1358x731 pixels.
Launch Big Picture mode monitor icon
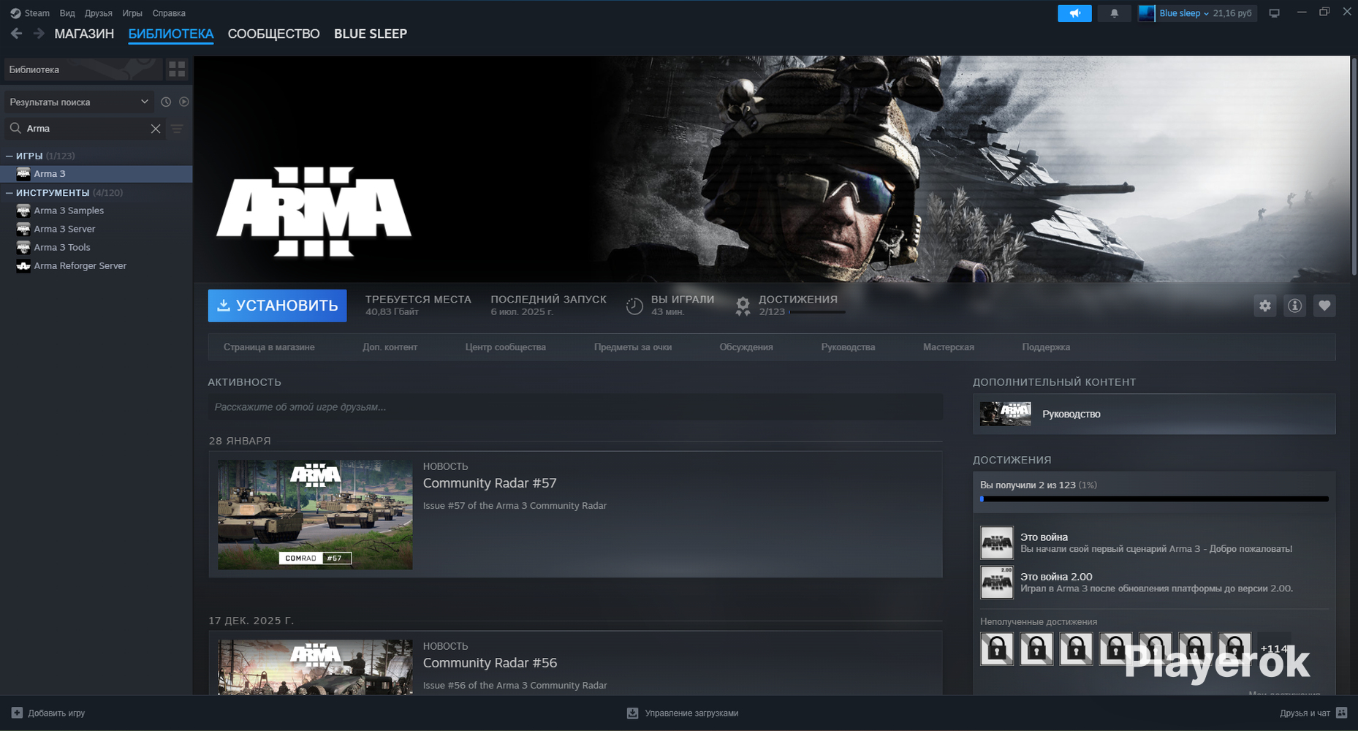point(1274,13)
